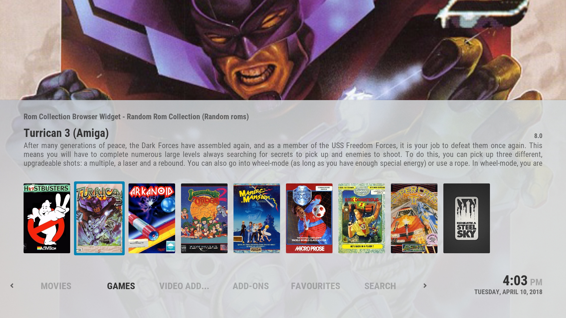Select the Games menu item
This screenshot has height=318, width=566.
121,286
